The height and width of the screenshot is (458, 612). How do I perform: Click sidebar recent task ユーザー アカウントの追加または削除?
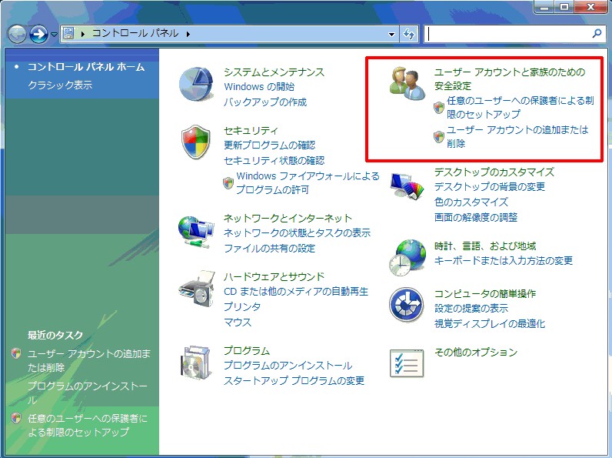89,360
